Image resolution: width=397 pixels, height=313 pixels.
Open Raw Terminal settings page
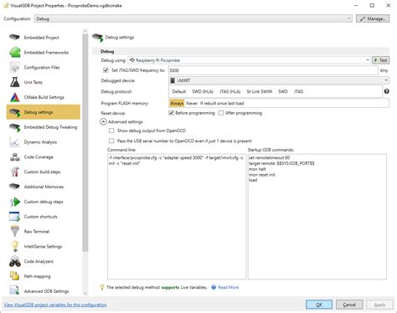pos(44,232)
